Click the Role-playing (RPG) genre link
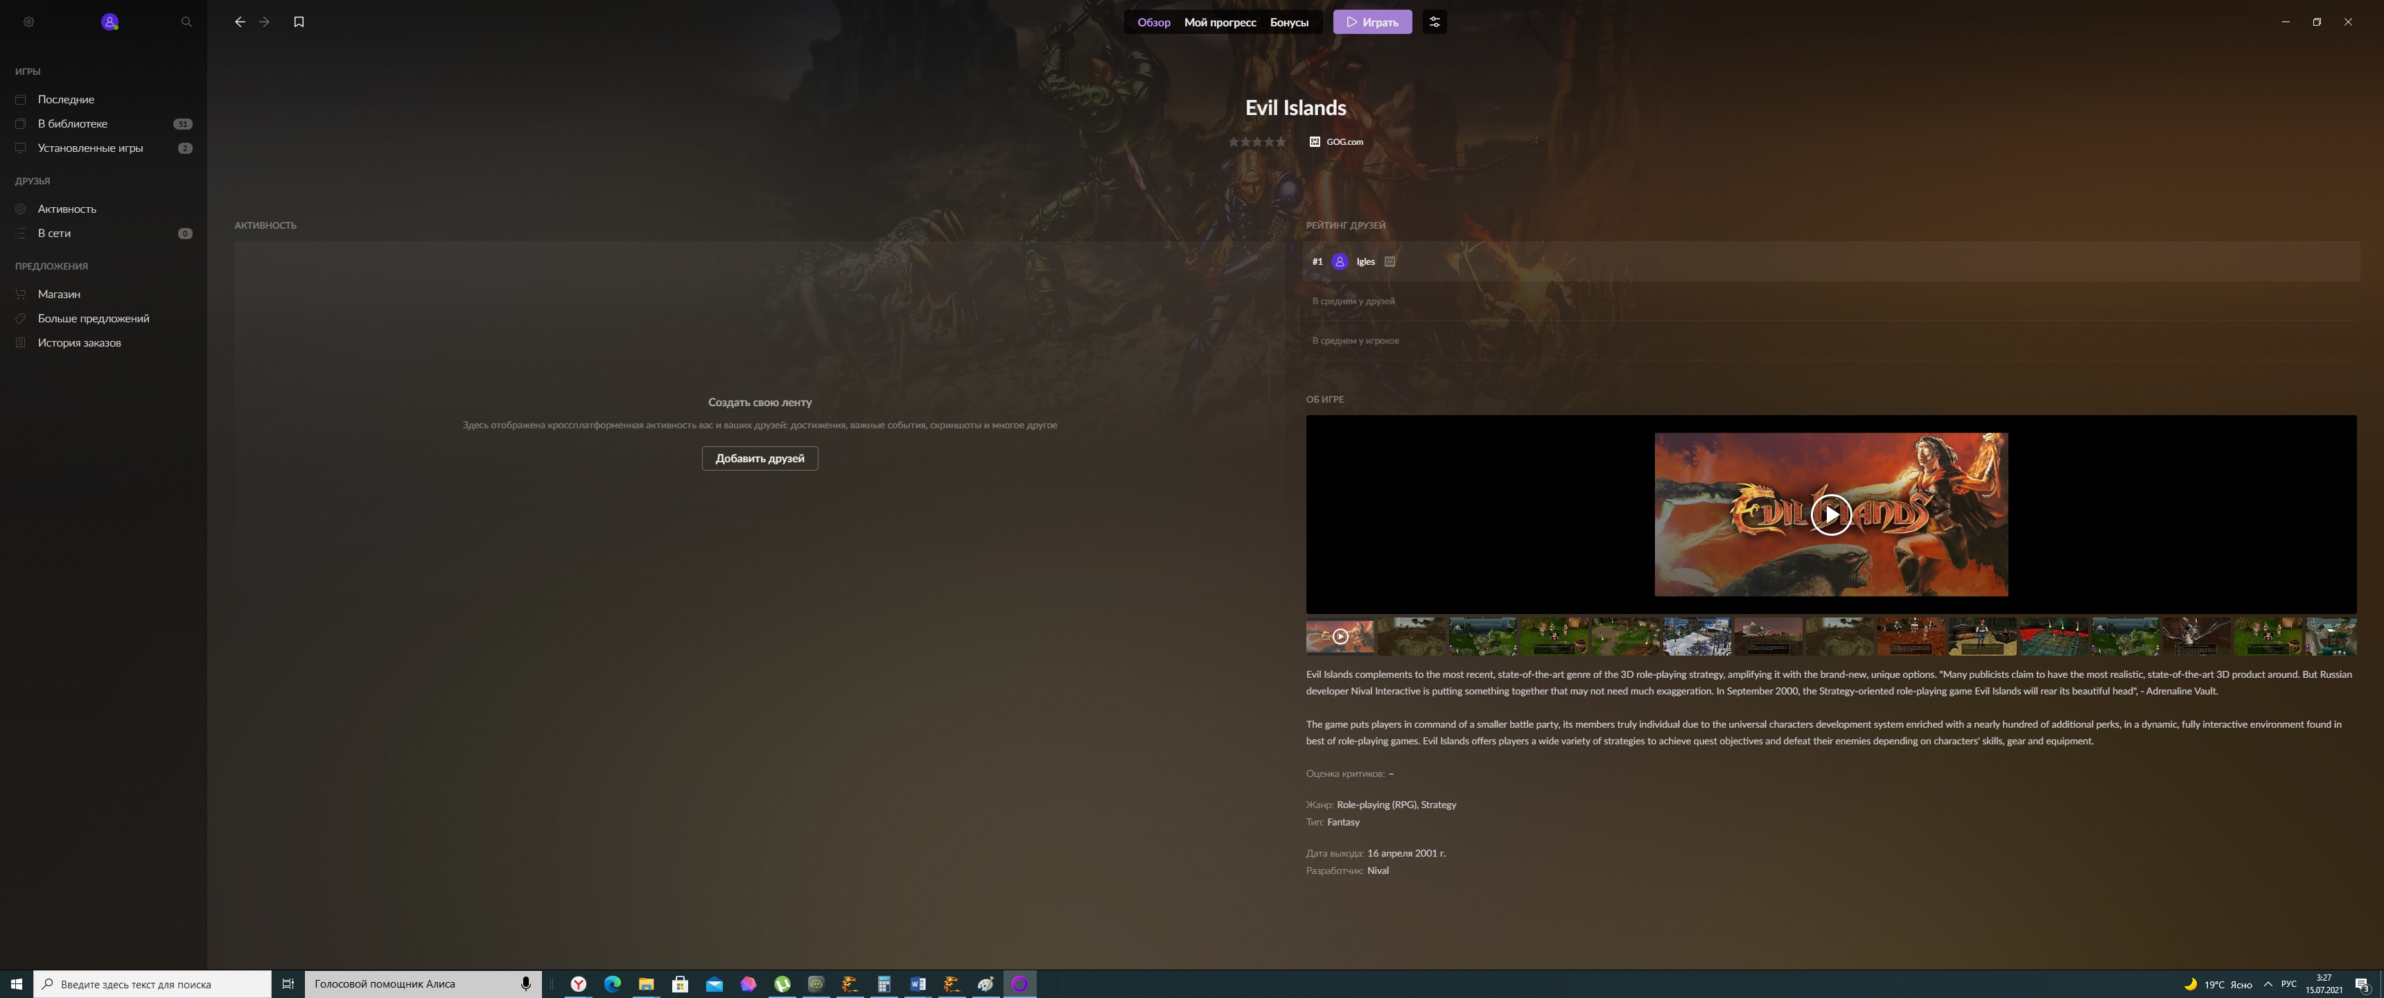Viewport: 2384px width, 998px height. [x=1376, y=805]
